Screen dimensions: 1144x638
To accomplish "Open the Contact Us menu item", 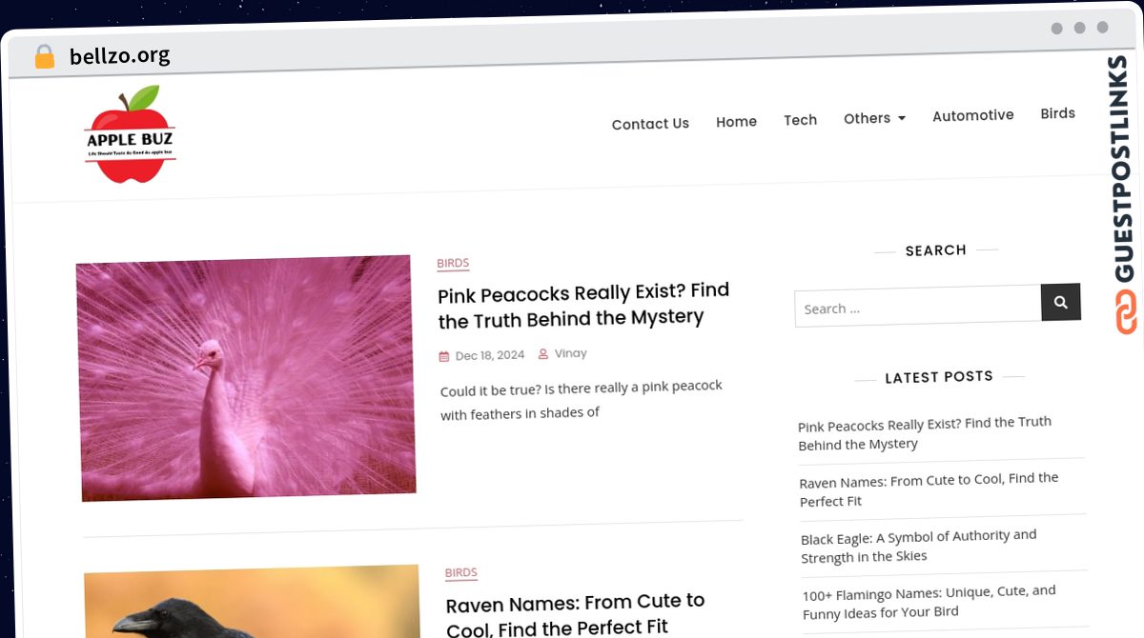I will click(x=650, y=124).
